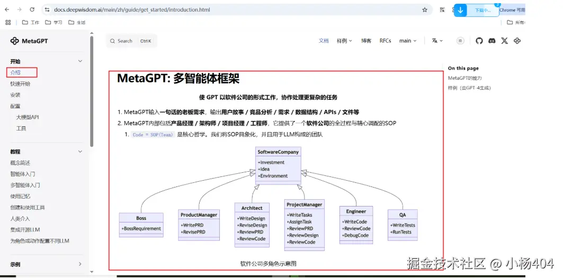Click the QR code extension icon
The height and width of the screenshot is (280, 563).
(x=442, y=10)
